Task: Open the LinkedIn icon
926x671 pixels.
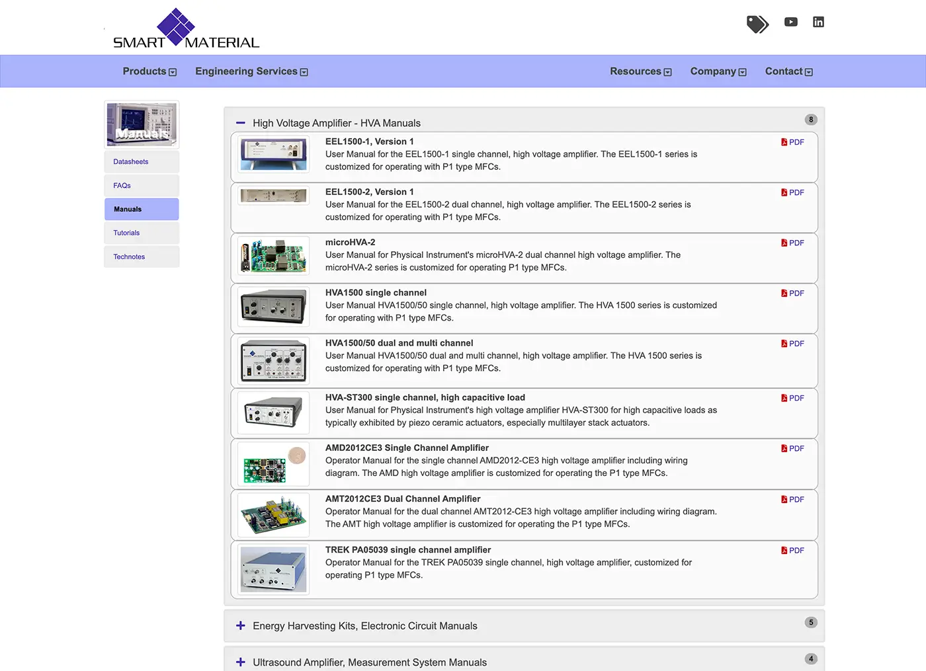Action: pos(818,22)
